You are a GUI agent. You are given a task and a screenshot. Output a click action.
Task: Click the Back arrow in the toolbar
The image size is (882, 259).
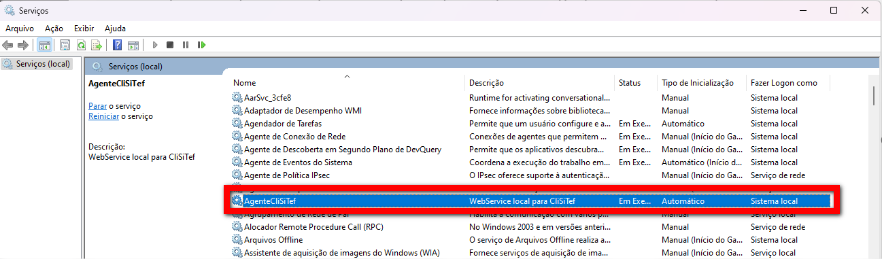8,45
